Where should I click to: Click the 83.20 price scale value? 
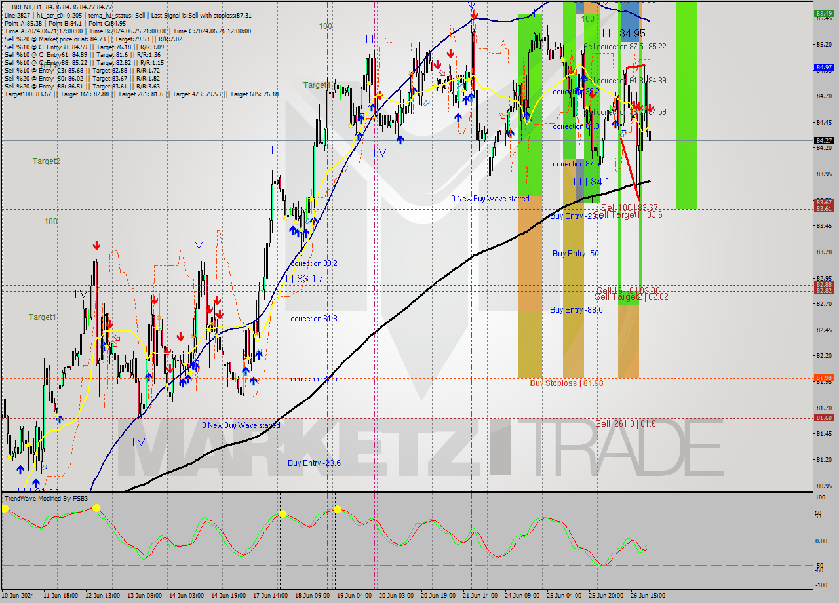[x=825, y=252]
